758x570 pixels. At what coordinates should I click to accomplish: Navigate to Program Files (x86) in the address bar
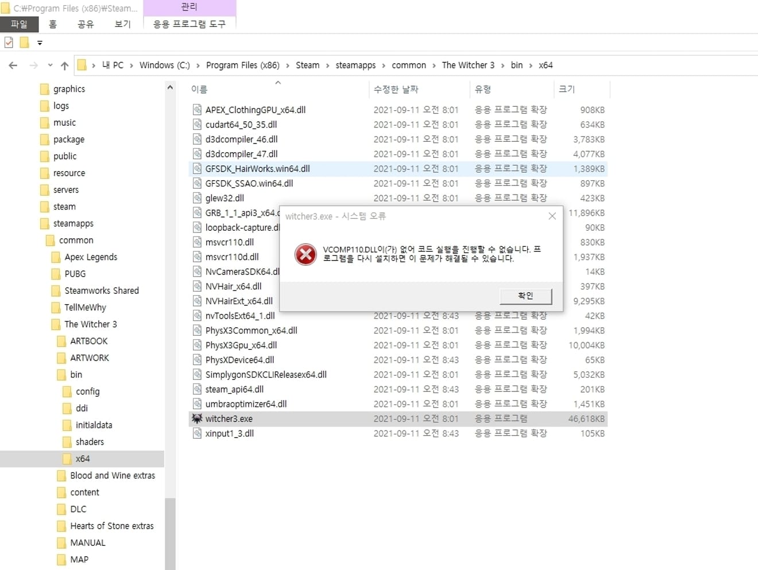coord(243,65)
